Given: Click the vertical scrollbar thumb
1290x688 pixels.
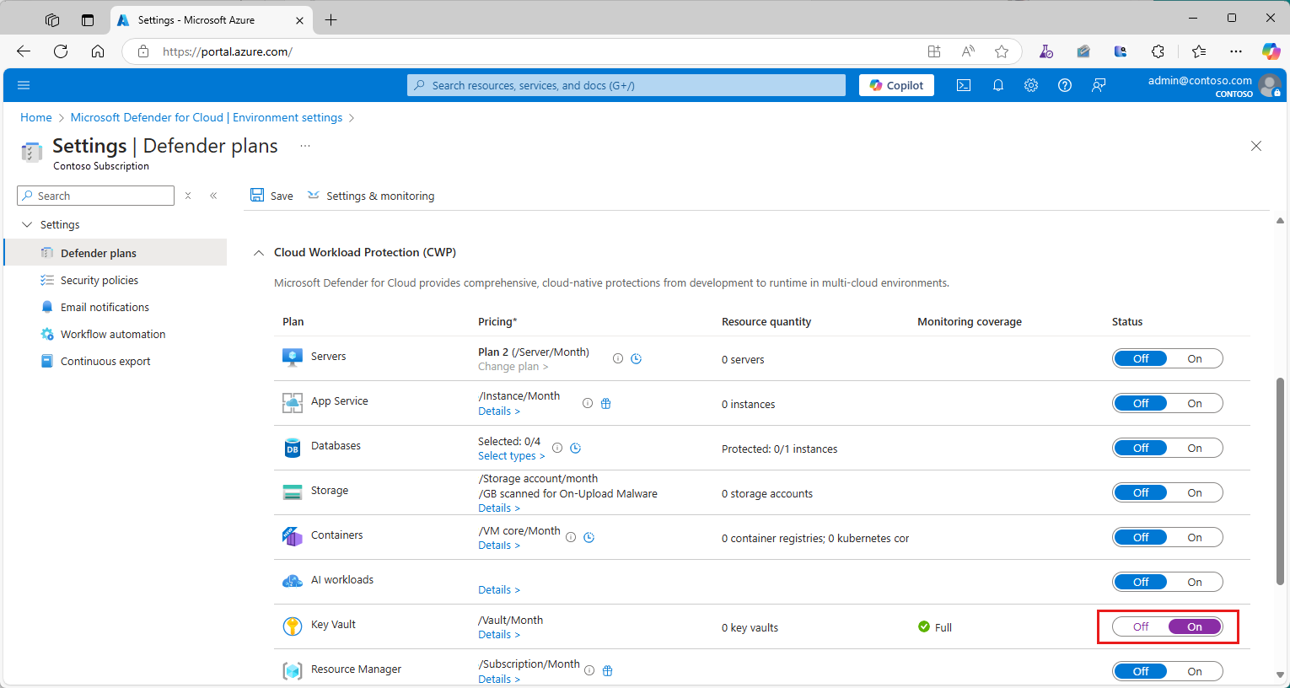Looking at the screenshot, I should tap(1280, 481).
